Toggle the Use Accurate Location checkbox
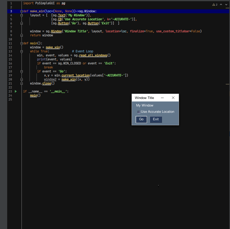This screenshot has width=230, height=229. click(x=139, y=112)
